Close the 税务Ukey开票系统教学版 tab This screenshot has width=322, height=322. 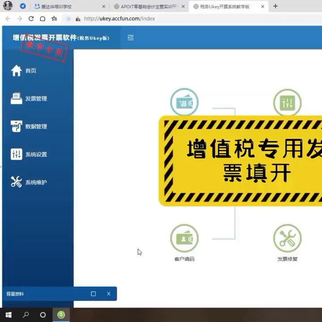click(x=263, y=7)
